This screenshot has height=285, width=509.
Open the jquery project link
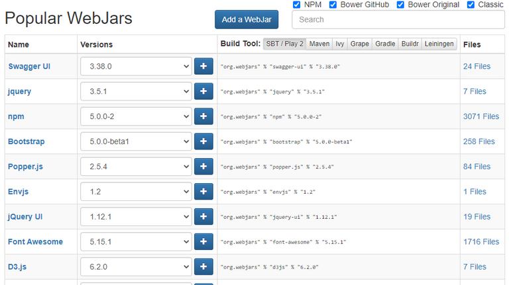19,92
